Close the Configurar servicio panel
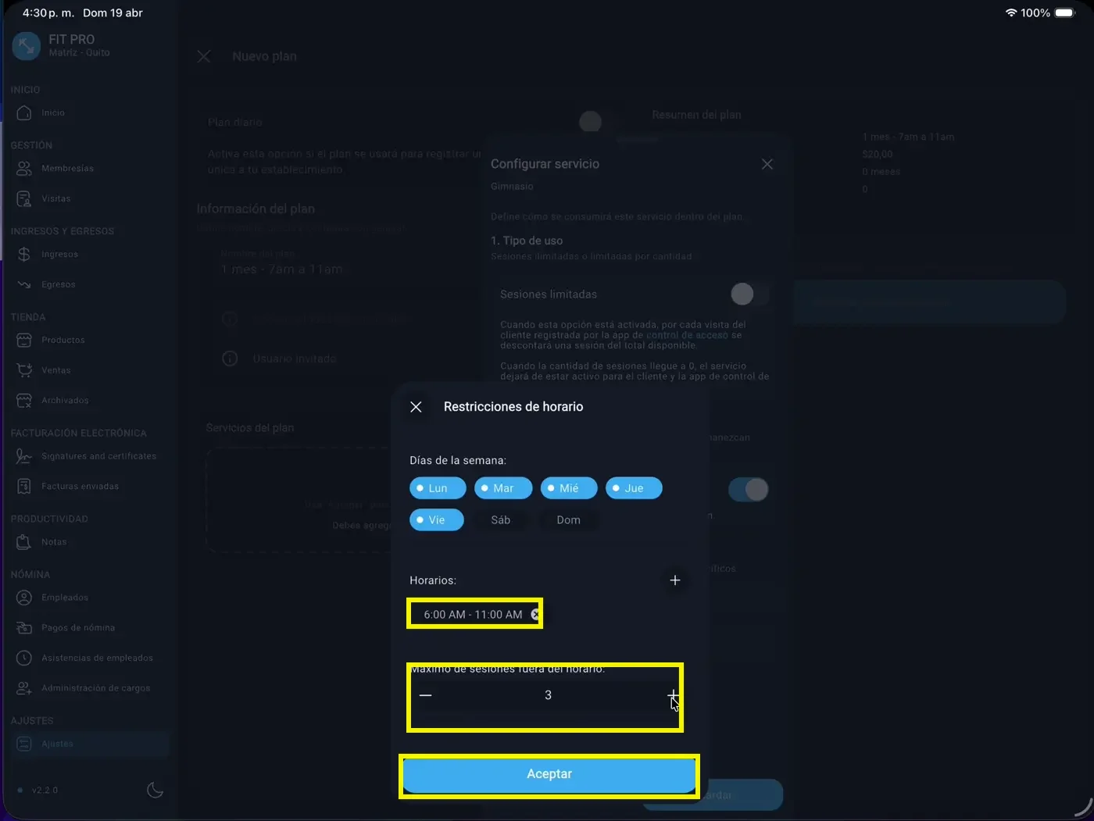Screen dimensions: 1094x821 (767, 164)
